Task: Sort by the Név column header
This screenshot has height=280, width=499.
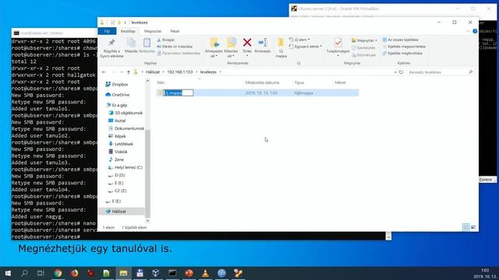Action: [161, 82]
